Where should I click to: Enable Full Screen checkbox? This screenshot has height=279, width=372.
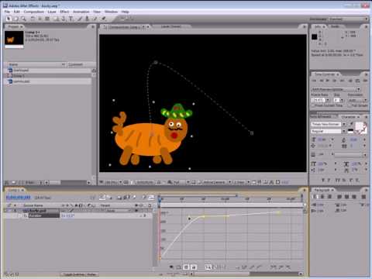click(350, 105)
